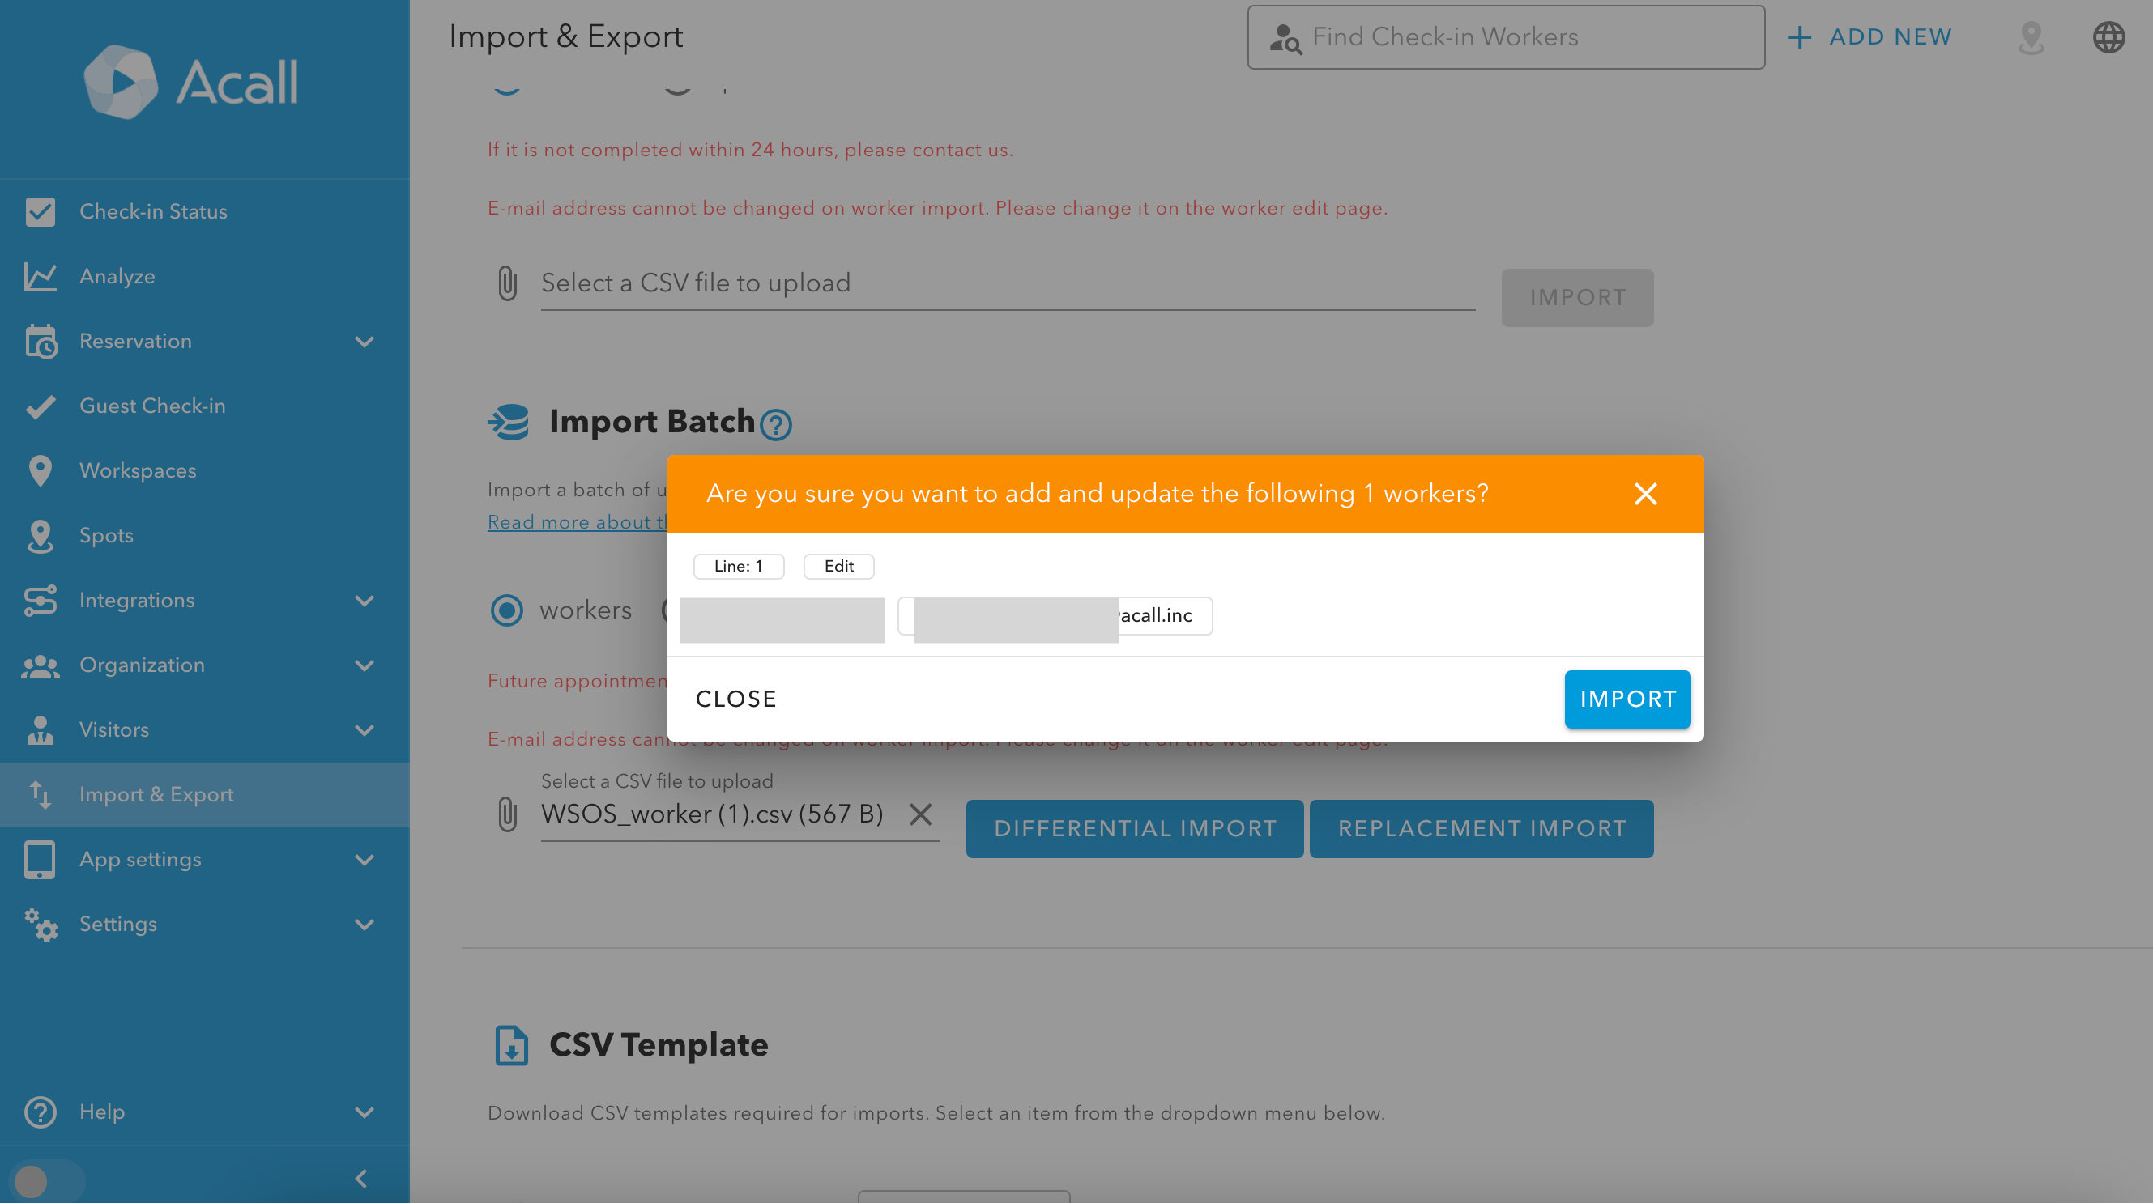
Task: Open the Check-in Status page
Action: click(153, 211)
